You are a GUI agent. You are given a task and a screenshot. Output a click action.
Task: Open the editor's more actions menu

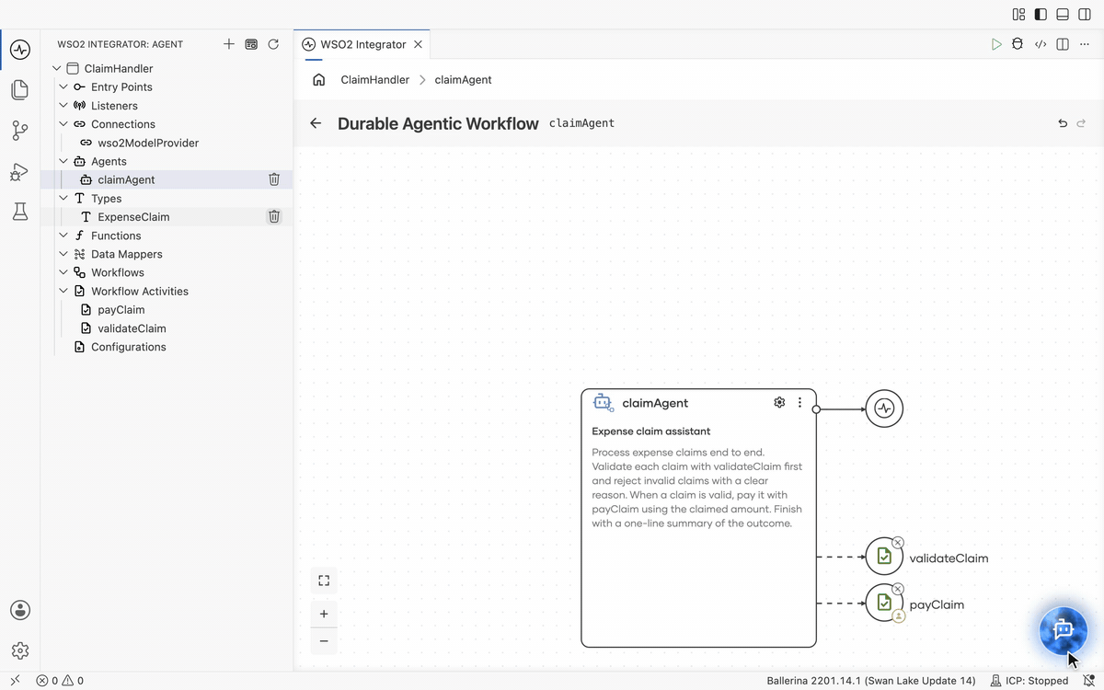(x=1085, y=44)
